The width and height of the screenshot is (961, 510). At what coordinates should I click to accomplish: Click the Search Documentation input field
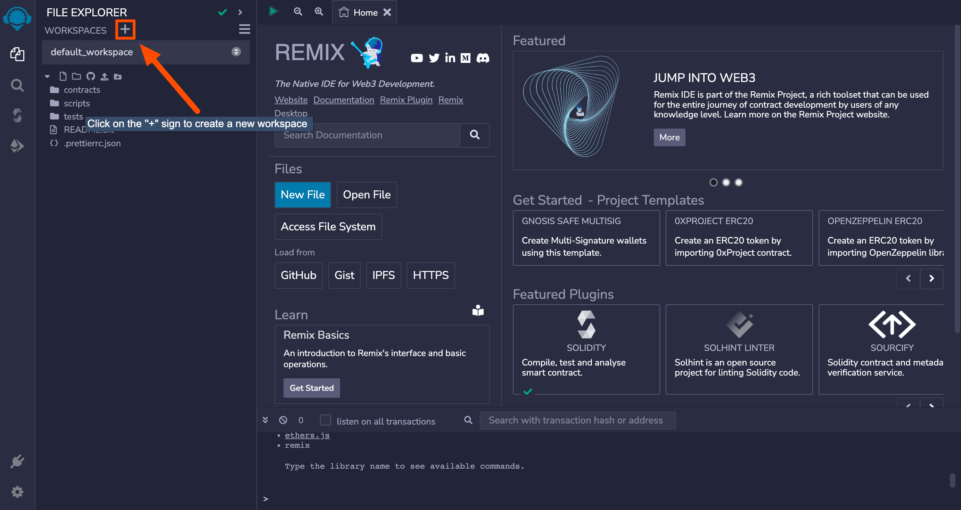367,135
